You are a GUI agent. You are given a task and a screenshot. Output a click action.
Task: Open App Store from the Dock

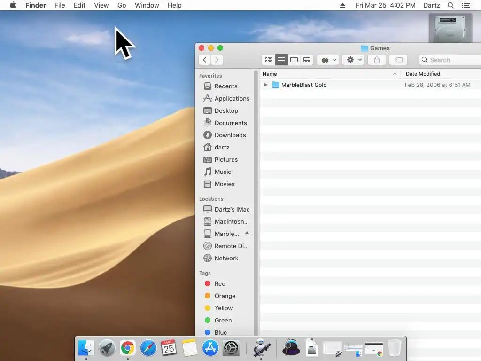(210, 348)
